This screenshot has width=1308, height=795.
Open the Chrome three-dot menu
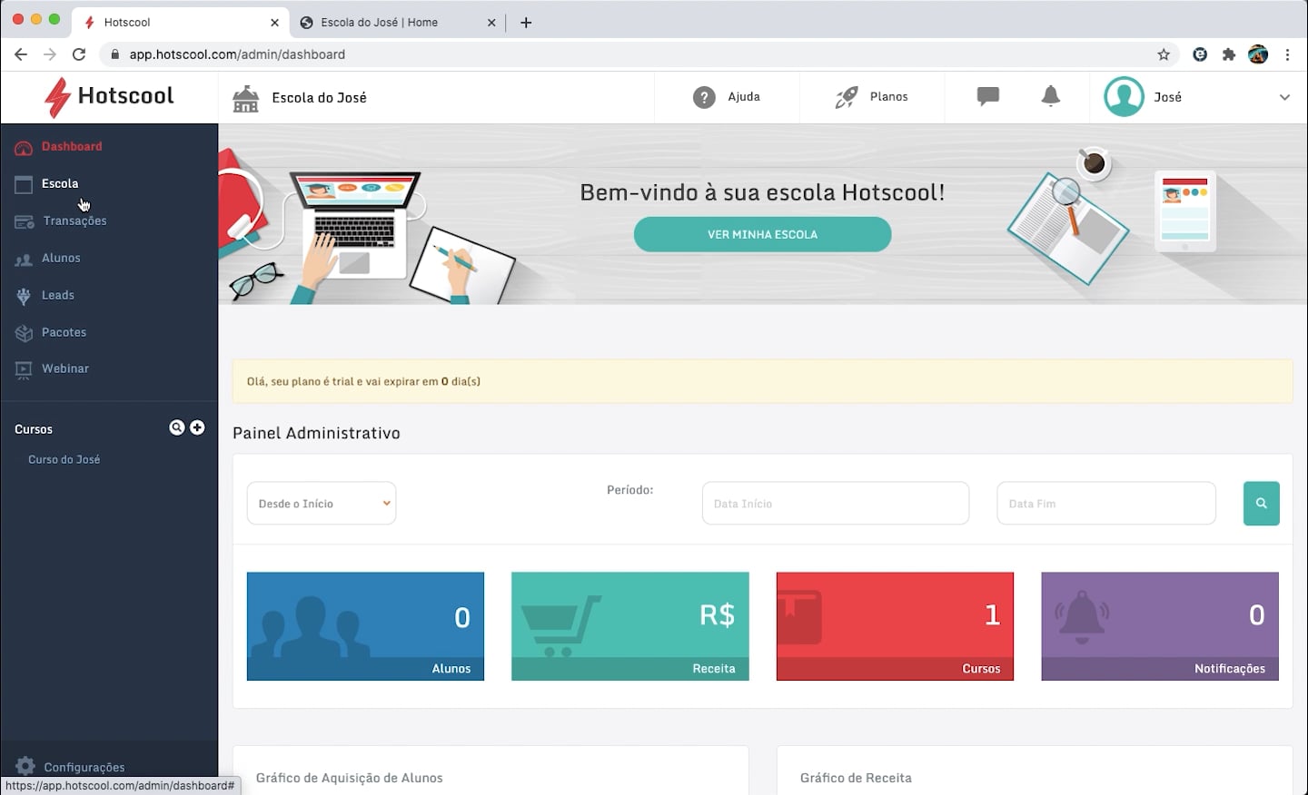(1287, 54)
